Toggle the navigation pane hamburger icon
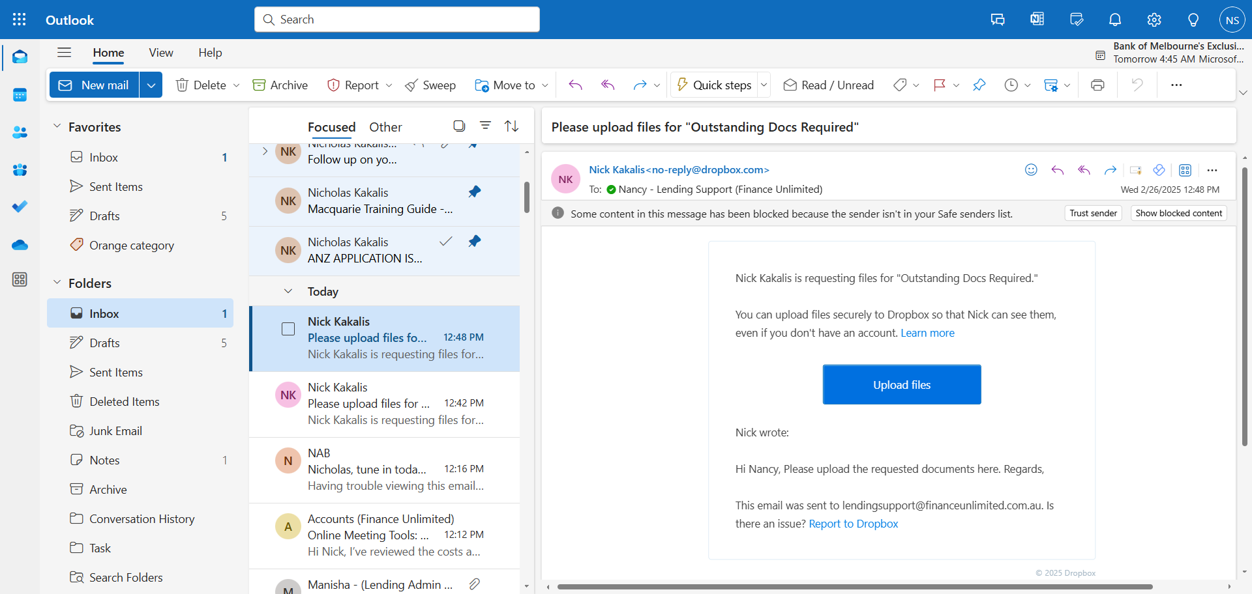Screen dimensions: 1252x594 click(64, 53)
